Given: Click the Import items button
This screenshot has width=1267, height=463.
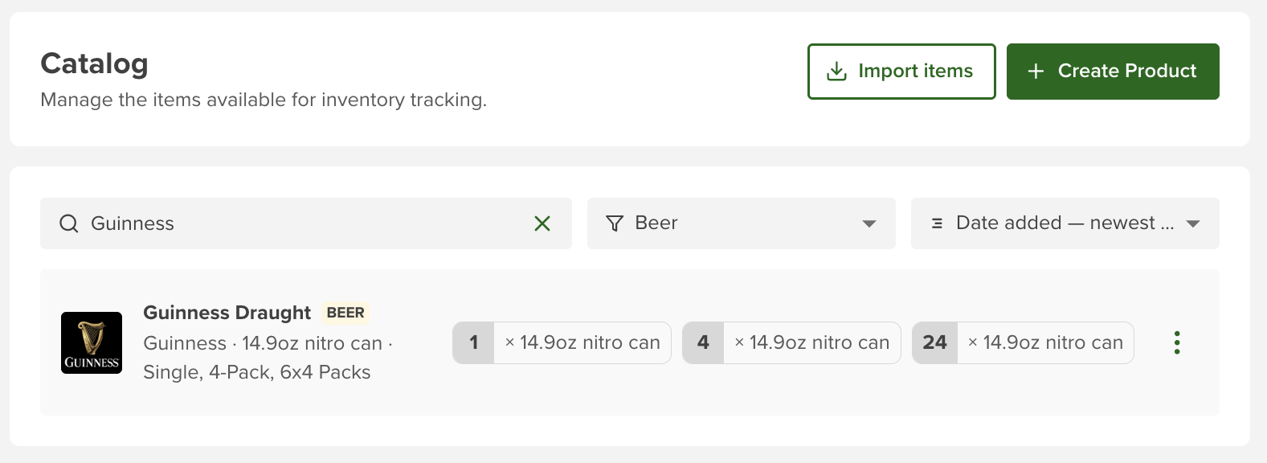Looking at the screenshot, I should 901,72.
